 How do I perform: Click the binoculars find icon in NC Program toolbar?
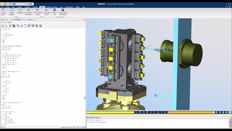pyautogui.click(x=14, y=26)
